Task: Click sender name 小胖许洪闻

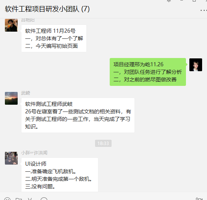Action: click(x=34, y=153)
